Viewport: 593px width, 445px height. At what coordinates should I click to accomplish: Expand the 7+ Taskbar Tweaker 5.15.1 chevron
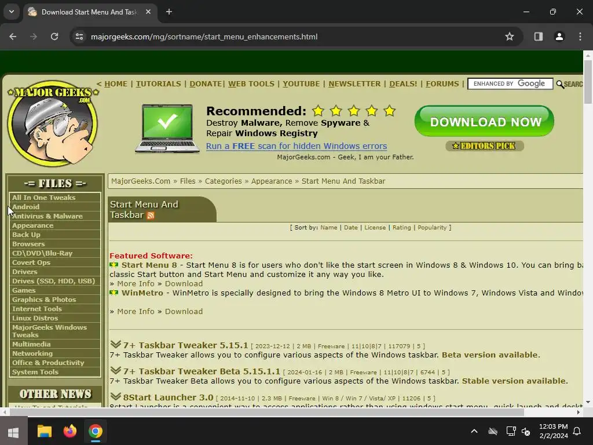pyautogui.click(x=115, y=344)
